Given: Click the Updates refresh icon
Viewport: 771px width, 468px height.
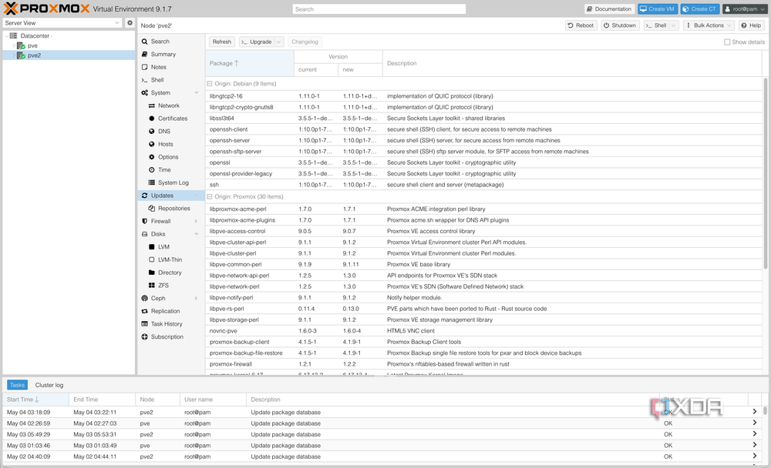Looking at the screenshot, I should 145,196.
